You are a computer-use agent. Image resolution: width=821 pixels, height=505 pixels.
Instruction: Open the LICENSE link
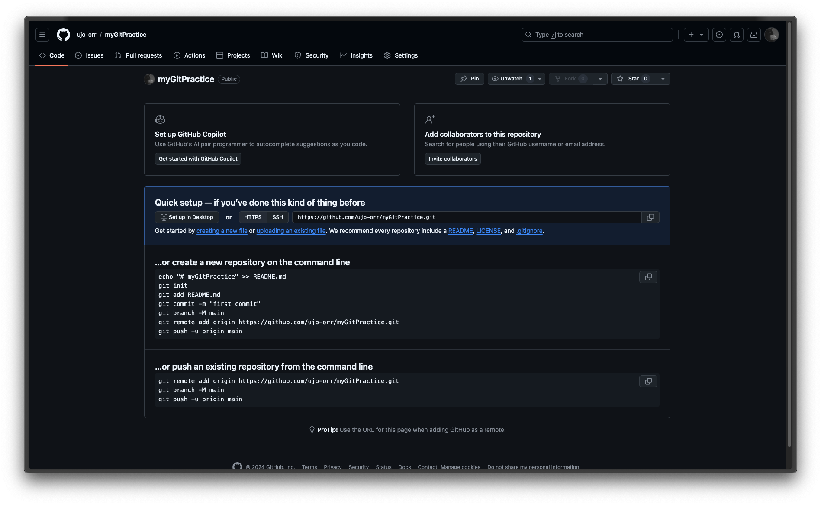click(488, 231)
